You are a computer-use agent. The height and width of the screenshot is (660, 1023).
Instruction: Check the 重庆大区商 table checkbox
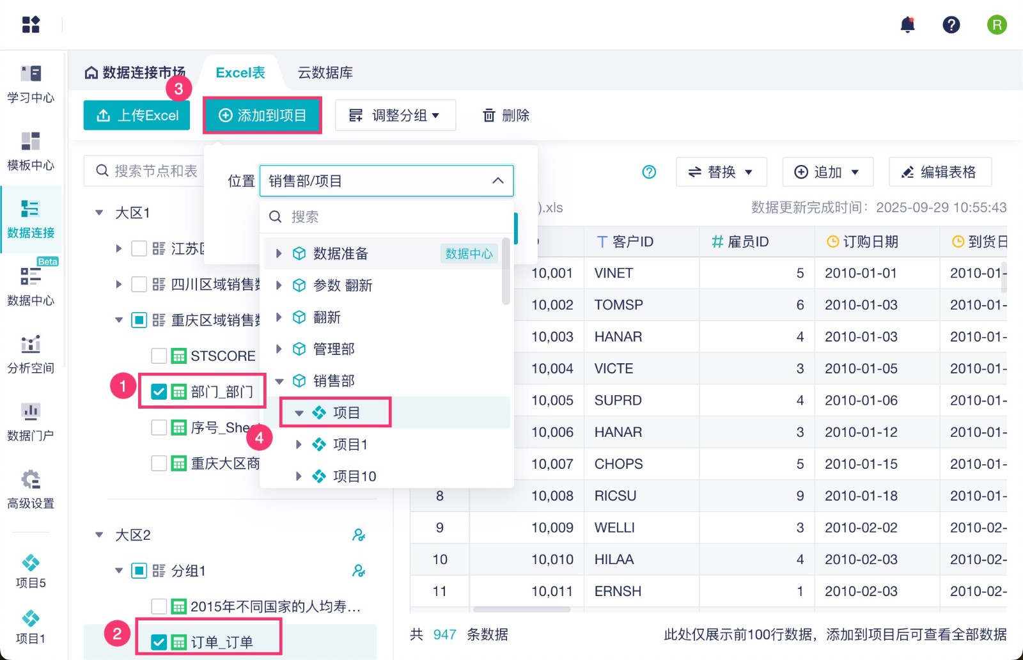(159, 463)
